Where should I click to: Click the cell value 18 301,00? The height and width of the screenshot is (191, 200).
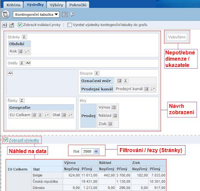[x=157, y=182]
